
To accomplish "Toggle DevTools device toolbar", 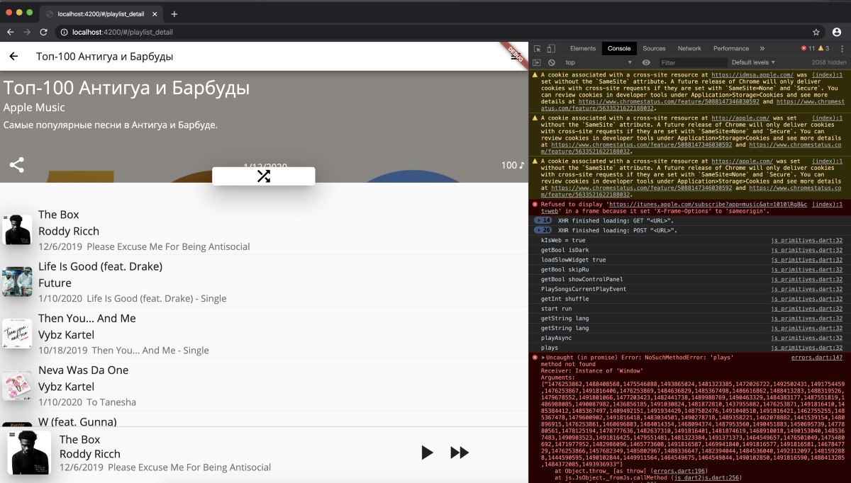I will click(551, 48).
